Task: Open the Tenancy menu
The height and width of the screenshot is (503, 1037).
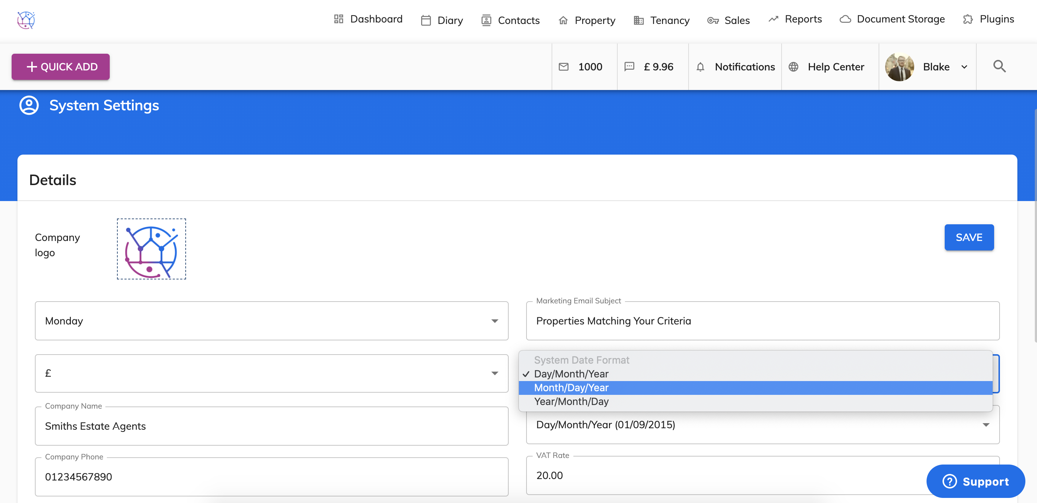Action: click(x=661, y=20)
